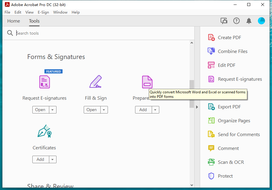Screen dimensions: 272x190
Task: Click Open button under Fill & Sign
Action: (x=92, y=110)
